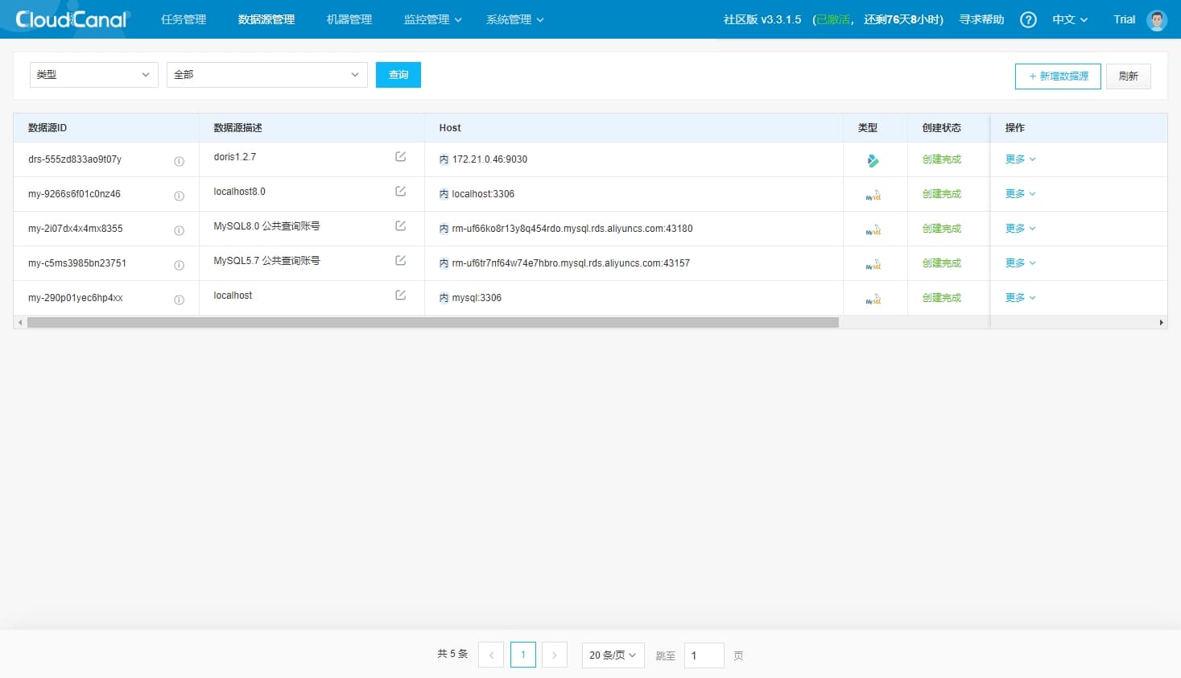Viewport: 1181px width, 678px height.
Task: Open 机器管理 menu
Action: coord(349,19)
